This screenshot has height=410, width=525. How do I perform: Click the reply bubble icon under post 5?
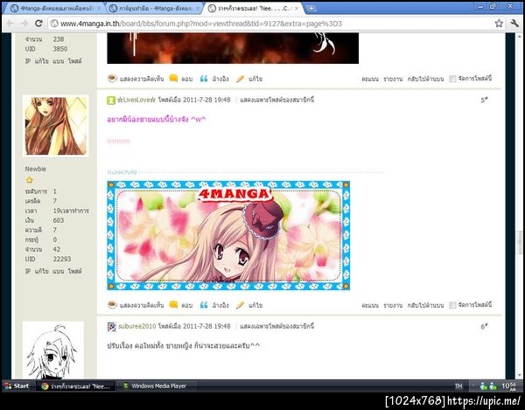click(x=173, y=304)
